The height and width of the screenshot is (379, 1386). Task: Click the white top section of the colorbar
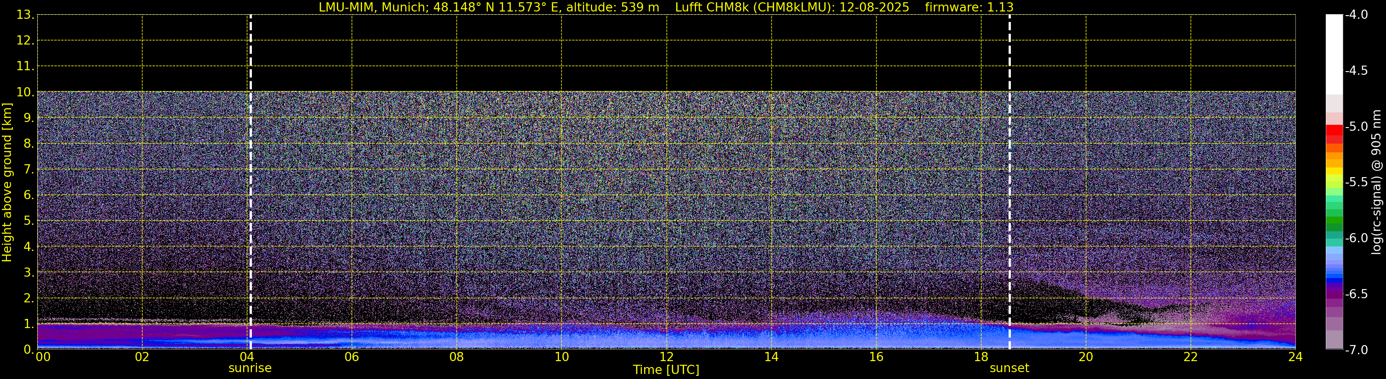coord(1335,54)
